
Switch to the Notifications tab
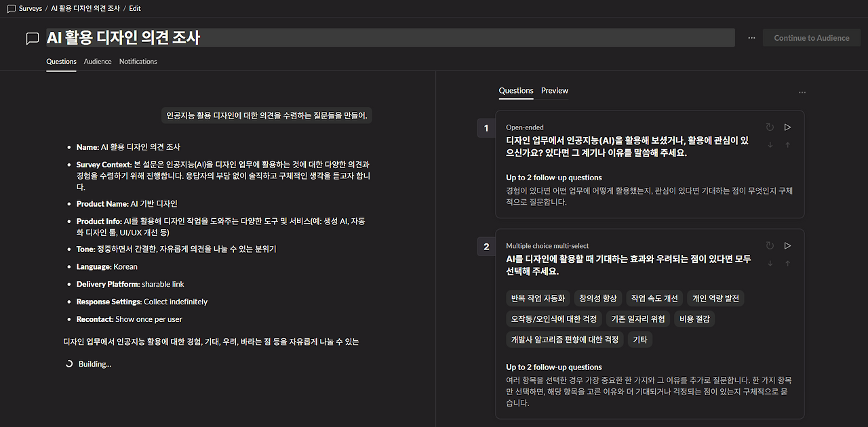pyautogui.click(x=138, y=62)
